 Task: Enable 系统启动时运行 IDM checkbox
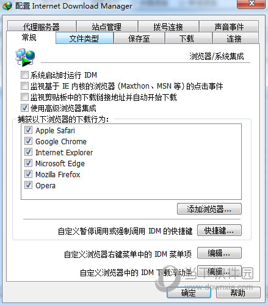click(x=24, y=75)
